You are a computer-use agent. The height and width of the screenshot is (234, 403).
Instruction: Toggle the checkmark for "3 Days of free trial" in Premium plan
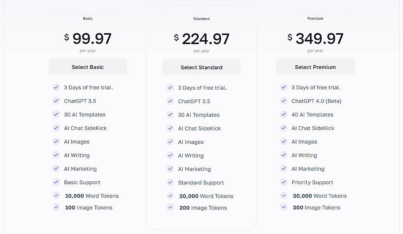click(x=284, y=87)
